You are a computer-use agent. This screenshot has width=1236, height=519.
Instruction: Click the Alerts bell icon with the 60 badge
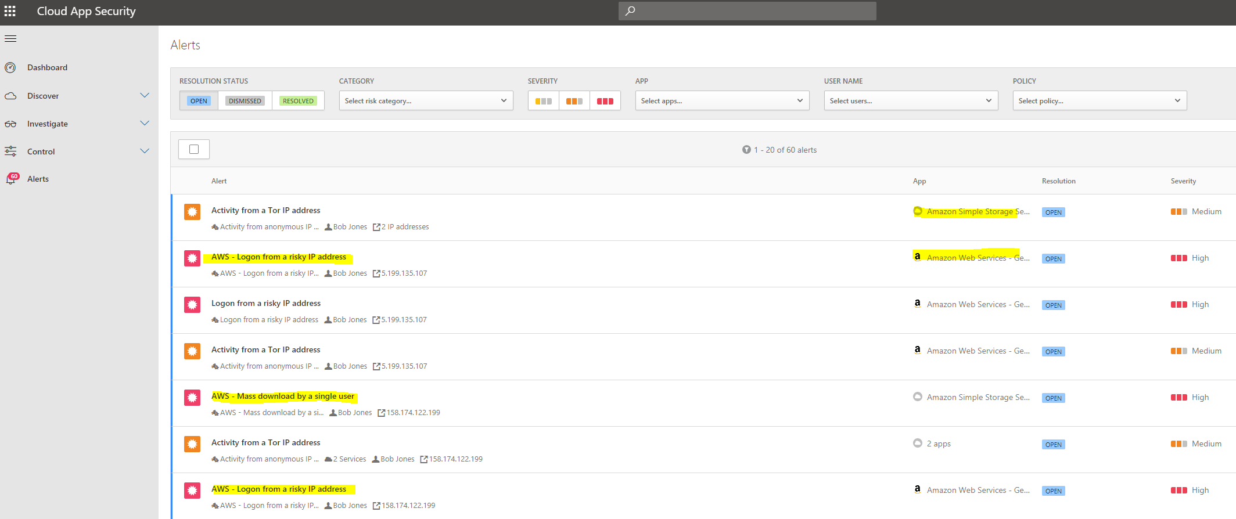11,179
